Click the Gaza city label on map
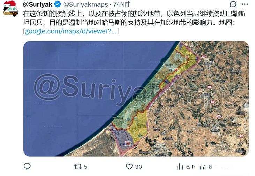The image size is (255, 176). click(x=174, y=70)
